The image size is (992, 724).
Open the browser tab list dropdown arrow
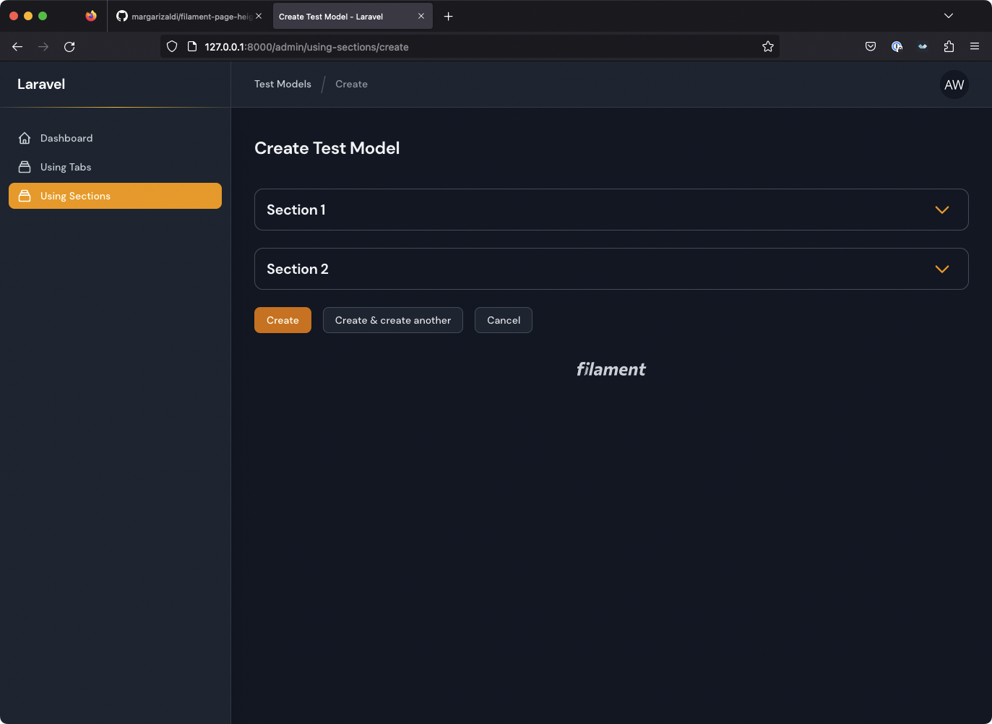tap(949, 16)
